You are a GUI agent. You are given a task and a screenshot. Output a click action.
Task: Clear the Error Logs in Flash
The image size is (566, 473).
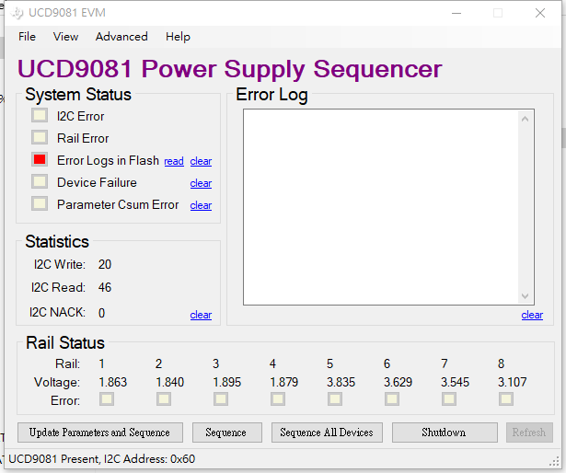pyautogui.click(x=201, y=161)
